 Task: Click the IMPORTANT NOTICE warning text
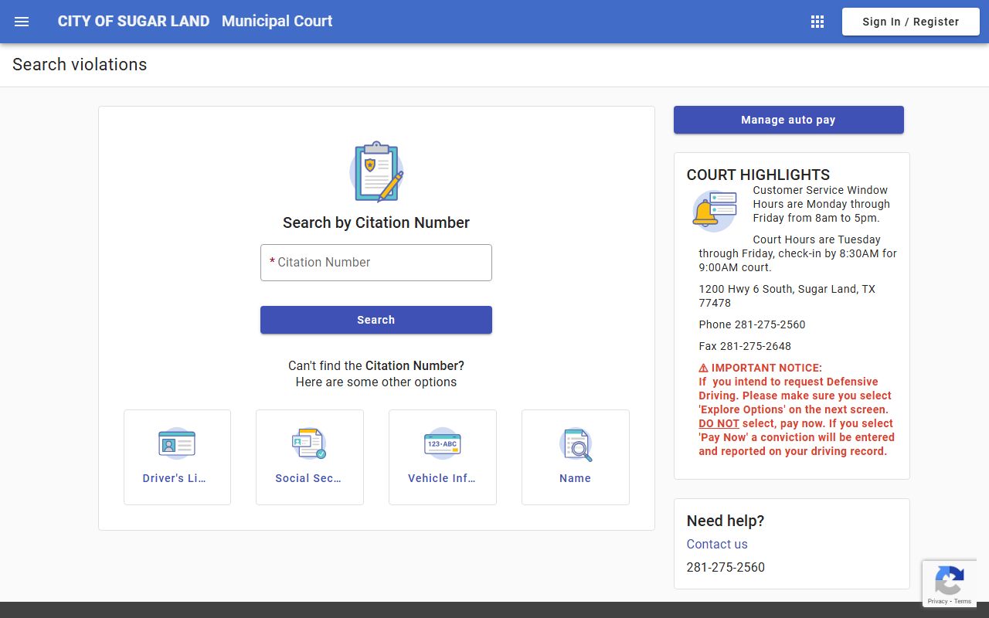click(x=797, y=409)
